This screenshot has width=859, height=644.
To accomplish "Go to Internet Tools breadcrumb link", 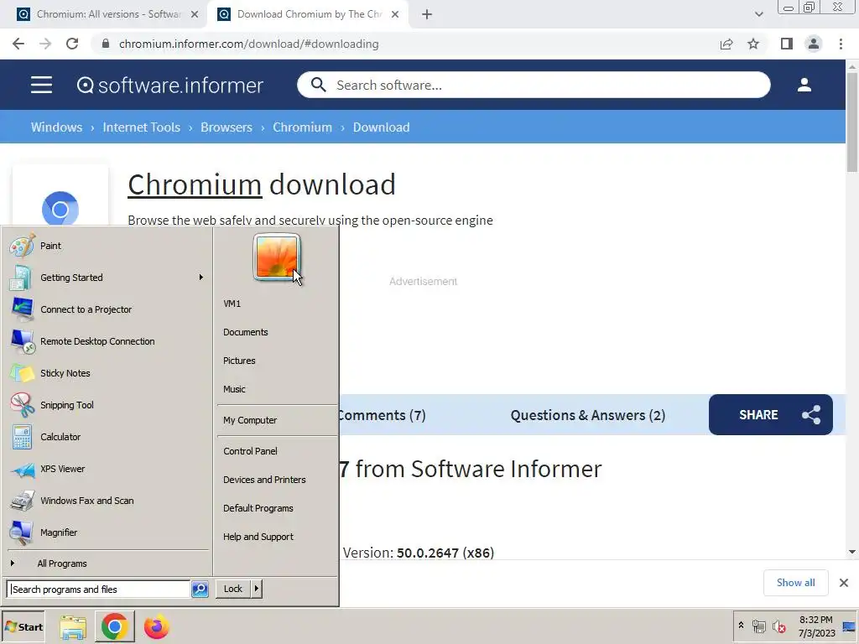I will [x=141, y=127].
